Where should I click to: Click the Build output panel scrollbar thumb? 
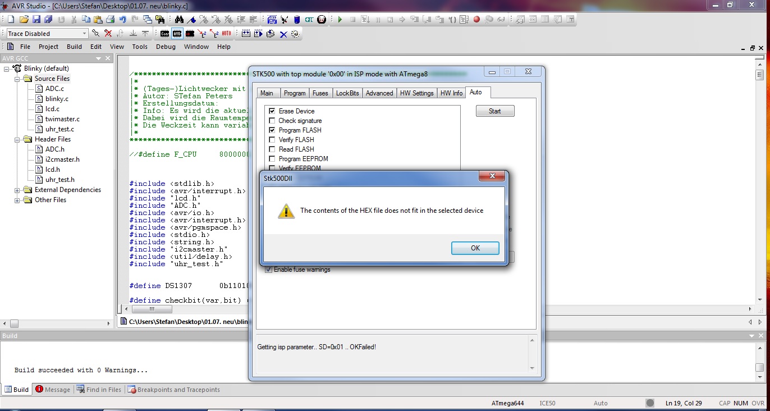759,368
